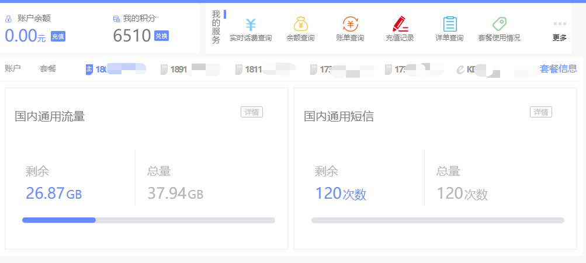Viewport: 586px width, 263px height.
Task: Click the 6510 points value
Action: click(132, 36)
